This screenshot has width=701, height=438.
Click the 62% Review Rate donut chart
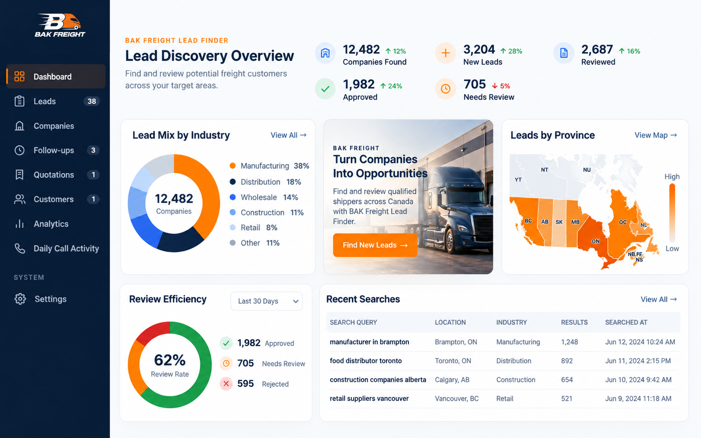tap(170, 365)
